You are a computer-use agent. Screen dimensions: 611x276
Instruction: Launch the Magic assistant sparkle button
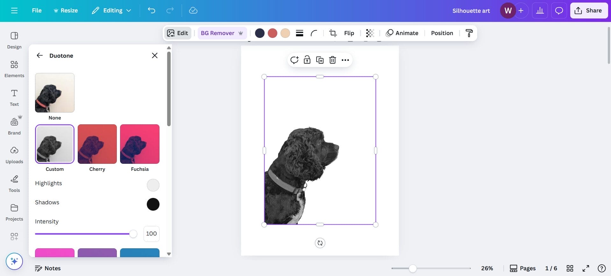pos(14,261)
